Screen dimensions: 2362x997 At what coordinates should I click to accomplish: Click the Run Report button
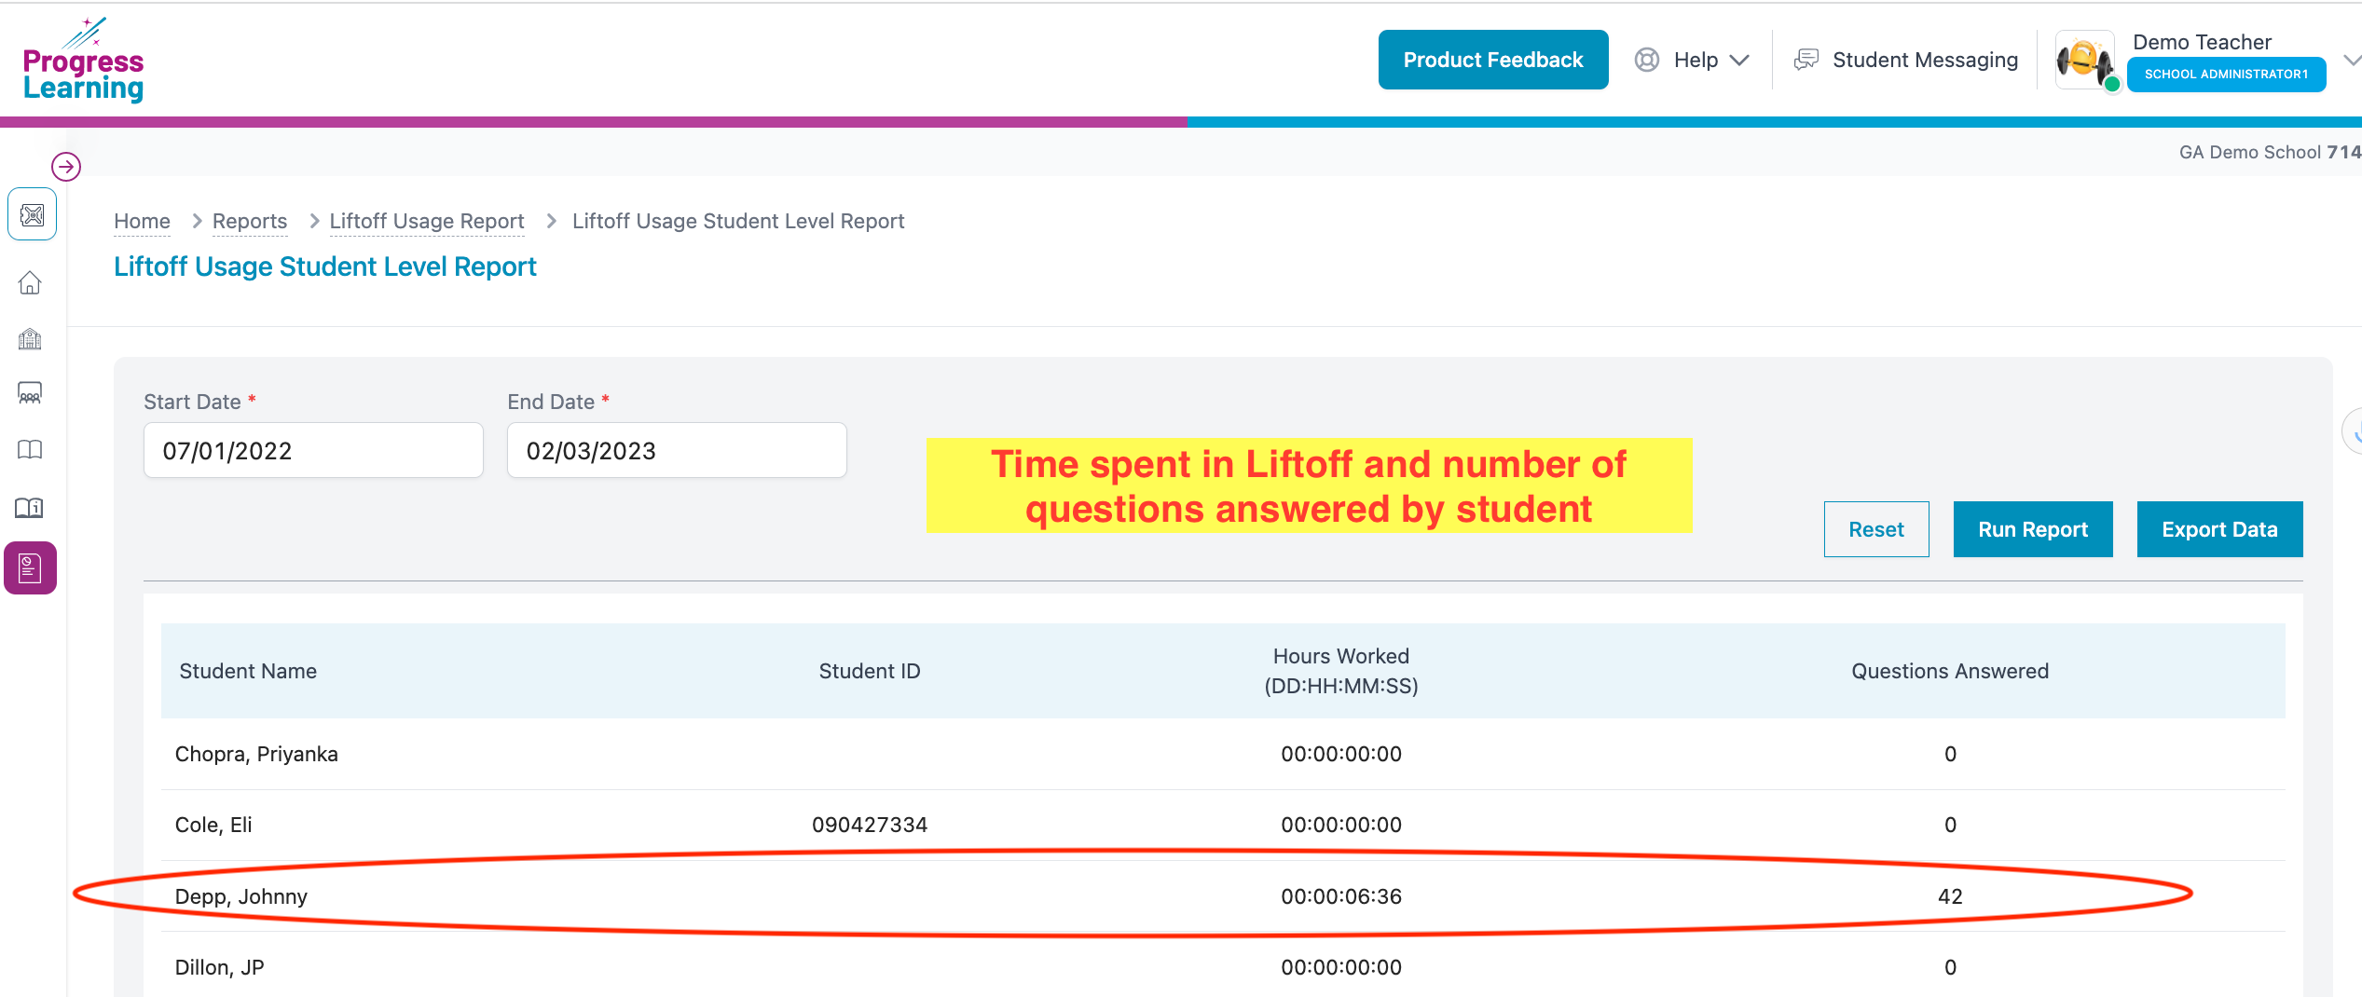pyautogui.click(x=2033, y=529)
